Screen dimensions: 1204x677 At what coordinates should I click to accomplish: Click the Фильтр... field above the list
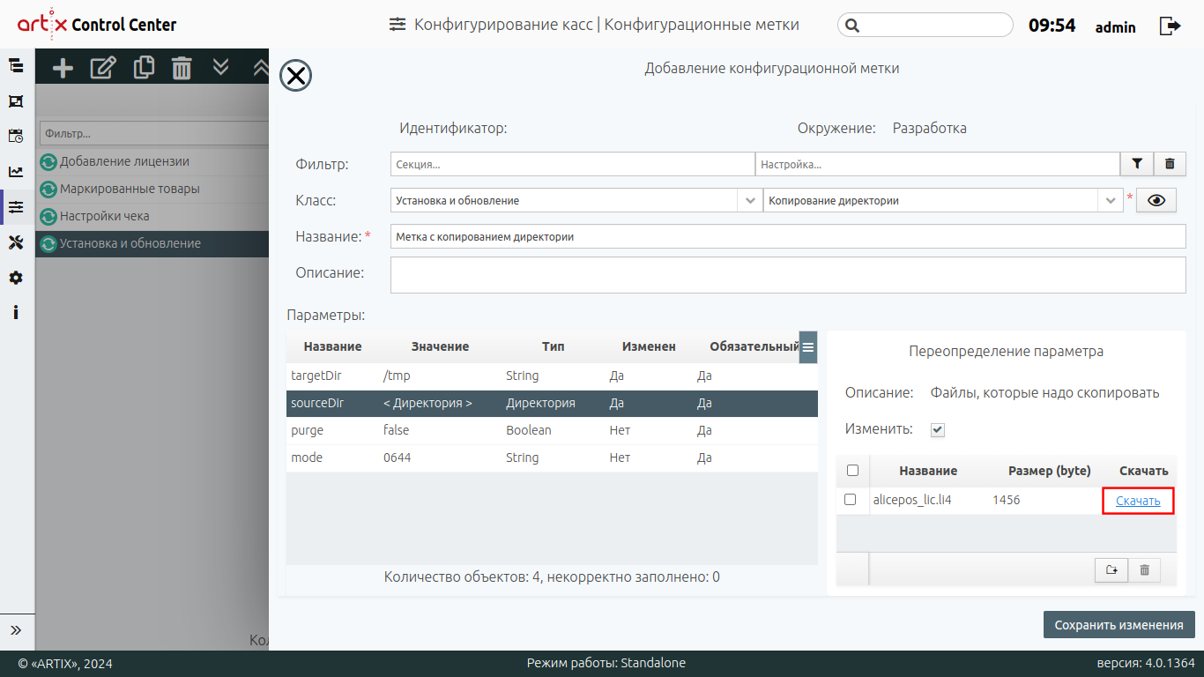click(x=154, y=134)
